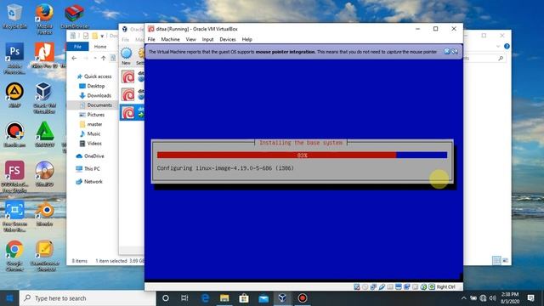
Task: Select the first VM in VirtualBox Manager list
Action: pyautogui.click(x=133, y=76)
